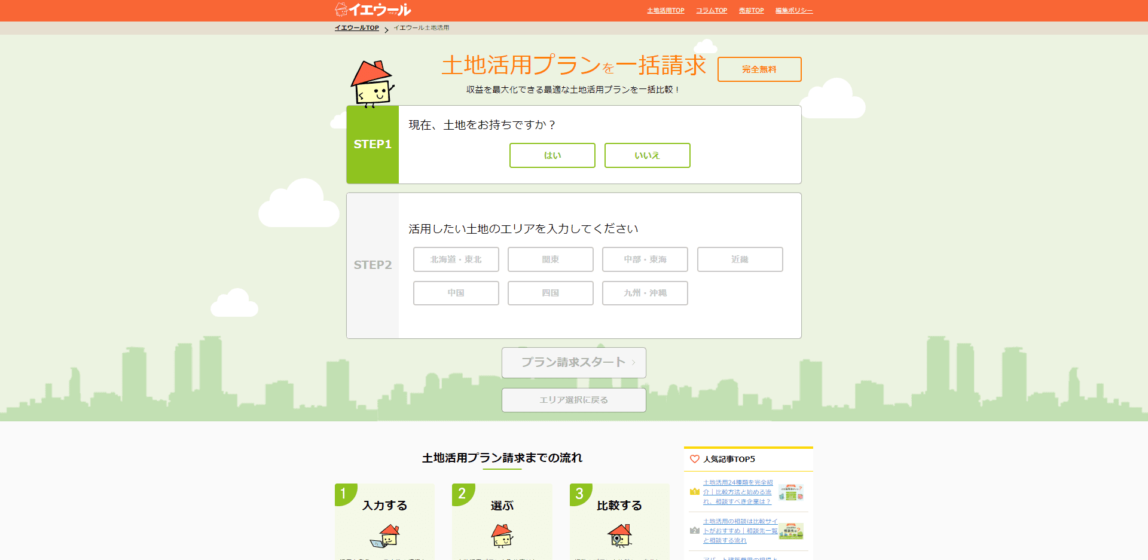
Task: Follow the イエウールTOP breadcrumb link
Action: 356,28
